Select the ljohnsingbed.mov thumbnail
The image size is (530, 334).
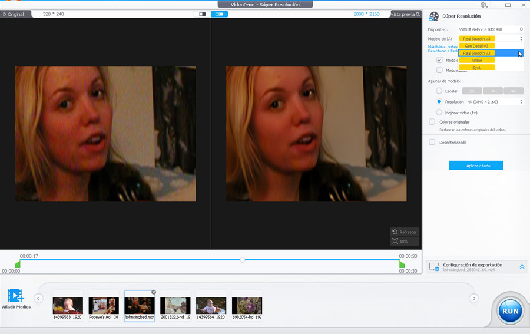(139, 306)
